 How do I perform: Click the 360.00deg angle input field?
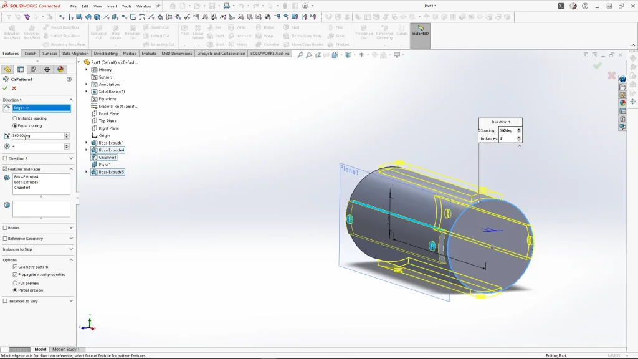[x=37, y=136]
